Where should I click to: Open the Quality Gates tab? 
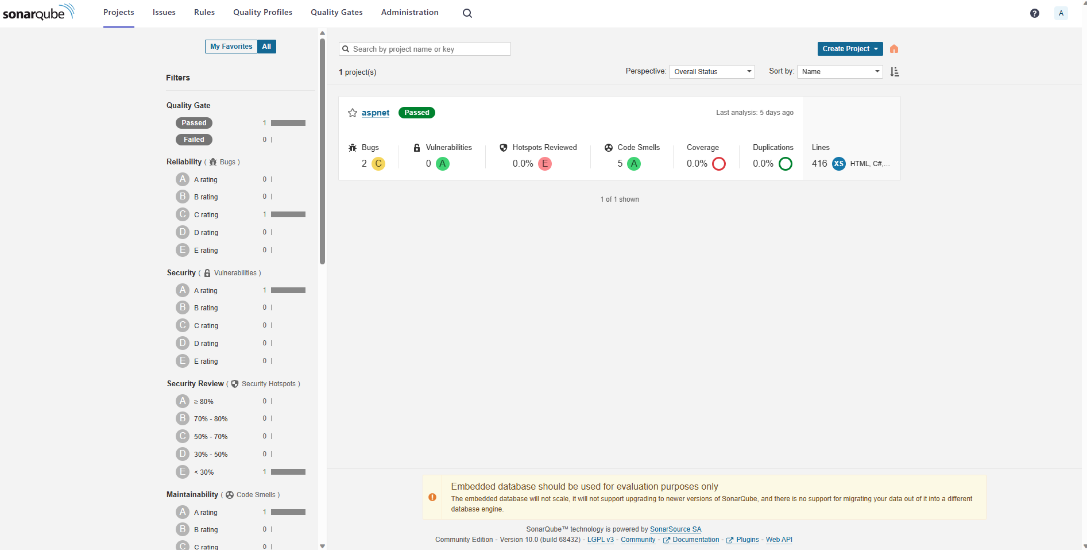336,13
